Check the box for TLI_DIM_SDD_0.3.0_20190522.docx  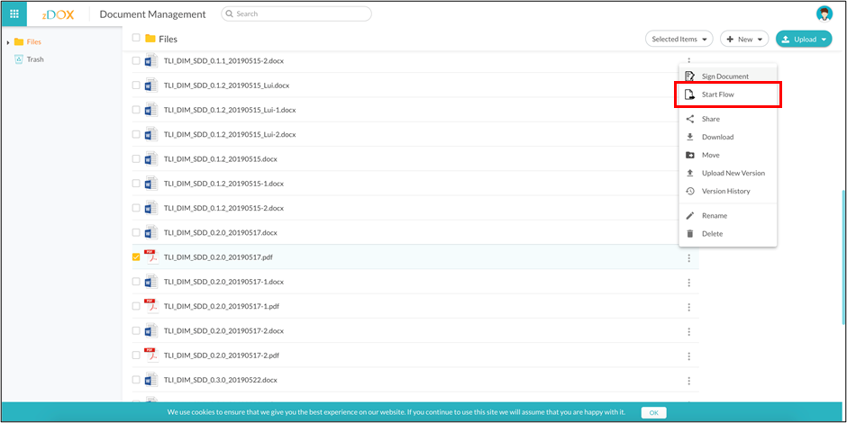click(136, 380)
